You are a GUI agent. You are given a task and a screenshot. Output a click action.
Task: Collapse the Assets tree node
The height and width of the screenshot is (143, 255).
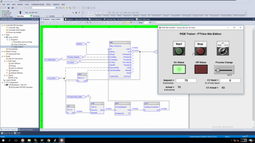point(2,56)
